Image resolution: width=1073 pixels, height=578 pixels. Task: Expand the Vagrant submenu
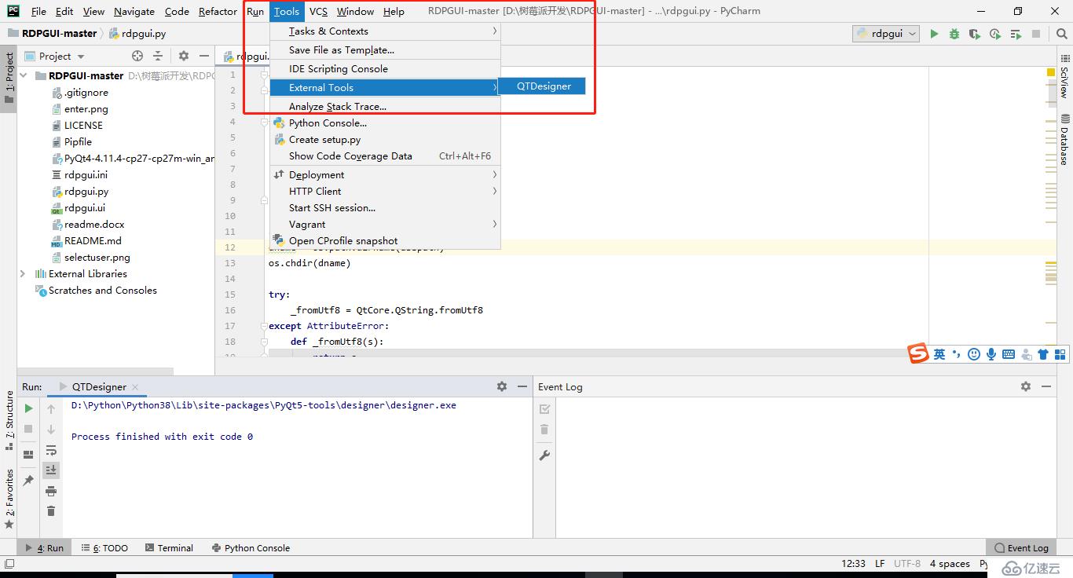click(385, 224)
